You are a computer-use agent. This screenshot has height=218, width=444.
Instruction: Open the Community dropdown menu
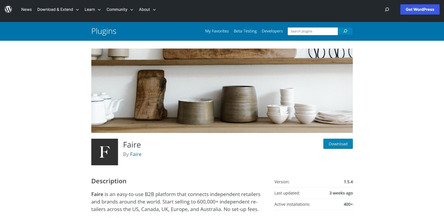120,10
